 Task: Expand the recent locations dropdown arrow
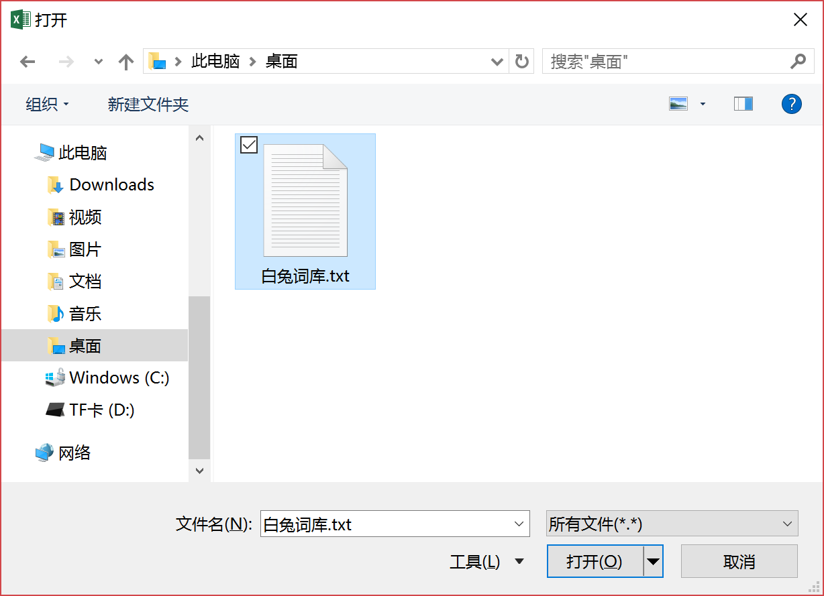[99, 62]
